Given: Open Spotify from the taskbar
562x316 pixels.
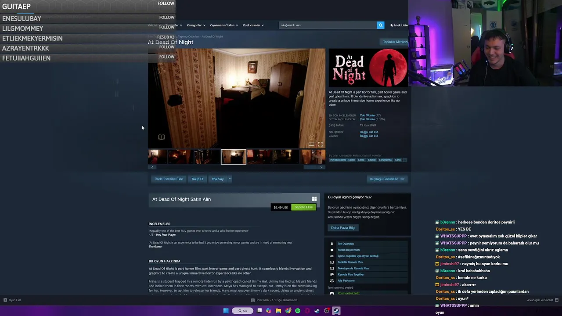Looking at the screenshot, I should point(298,311).
